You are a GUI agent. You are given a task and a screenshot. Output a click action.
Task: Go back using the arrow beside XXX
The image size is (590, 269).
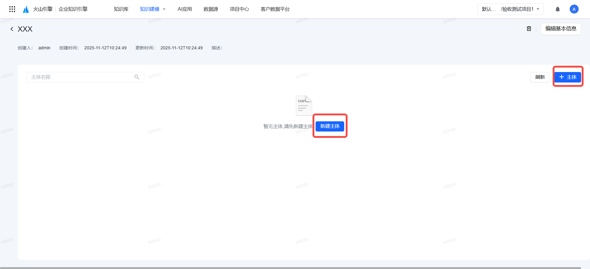point(12,29)
